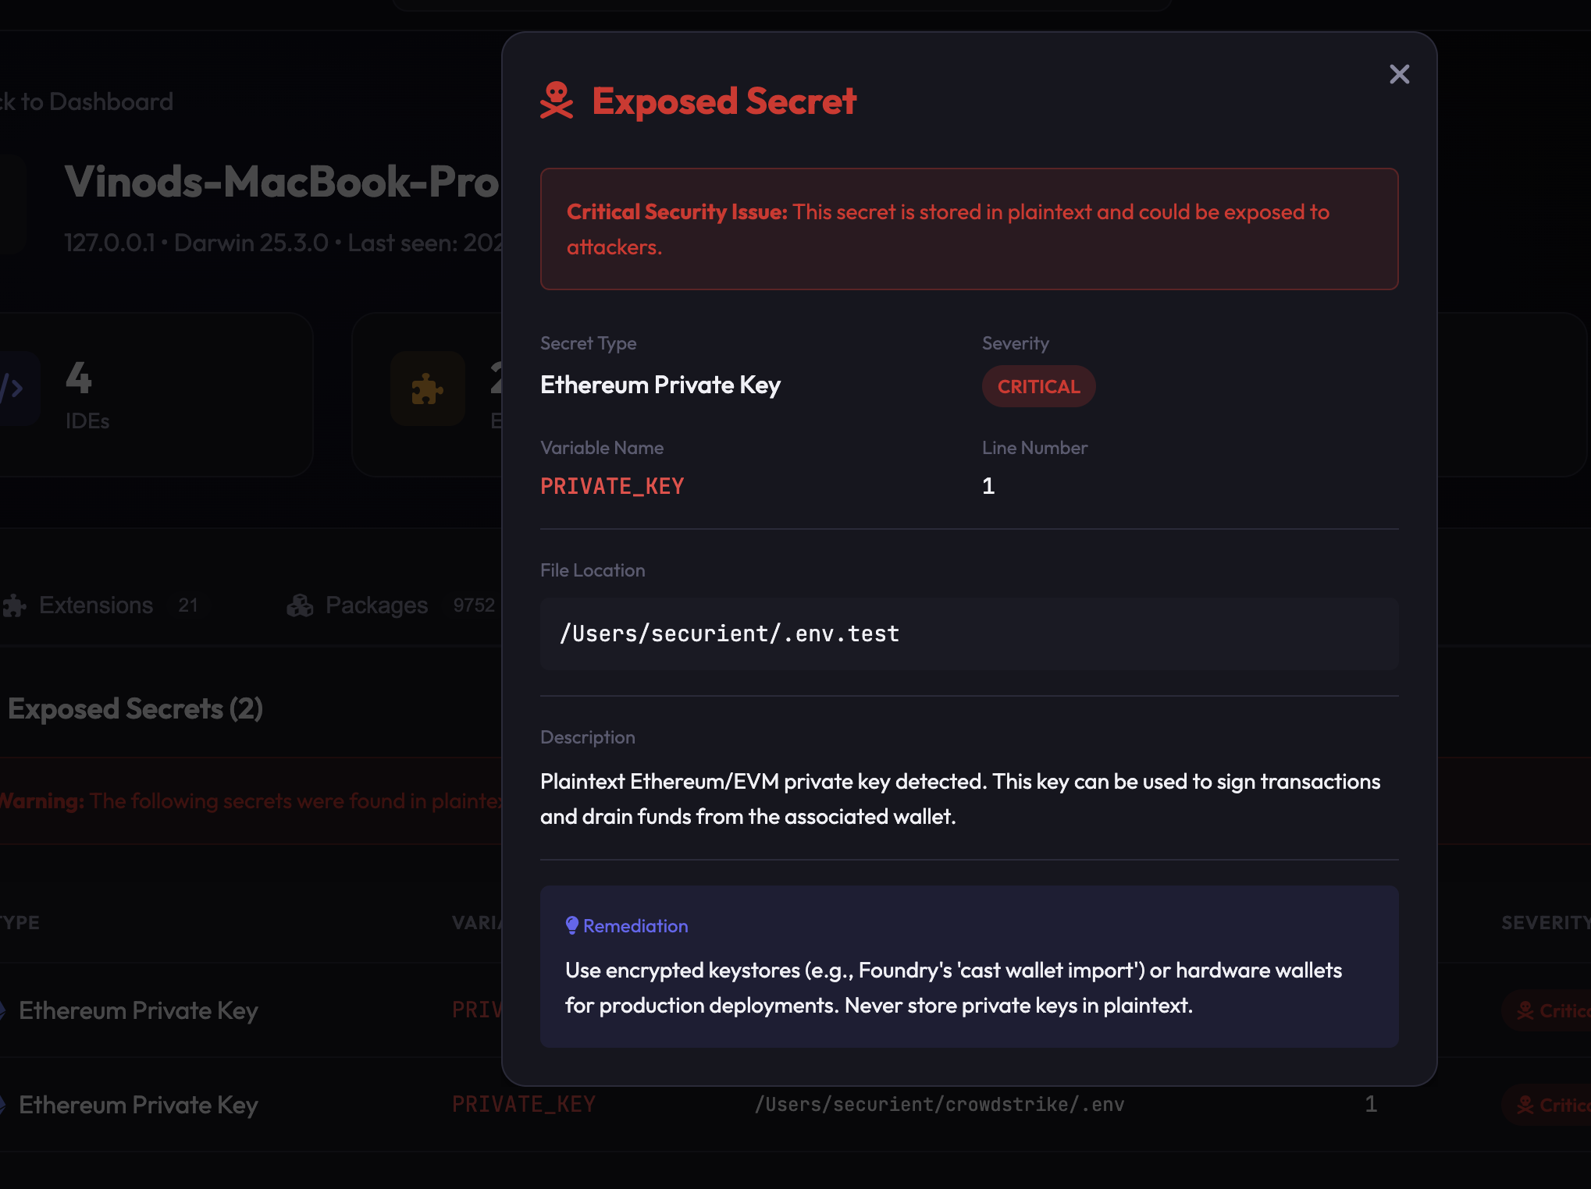Go back to Dashboard link

tap(86, 101)
